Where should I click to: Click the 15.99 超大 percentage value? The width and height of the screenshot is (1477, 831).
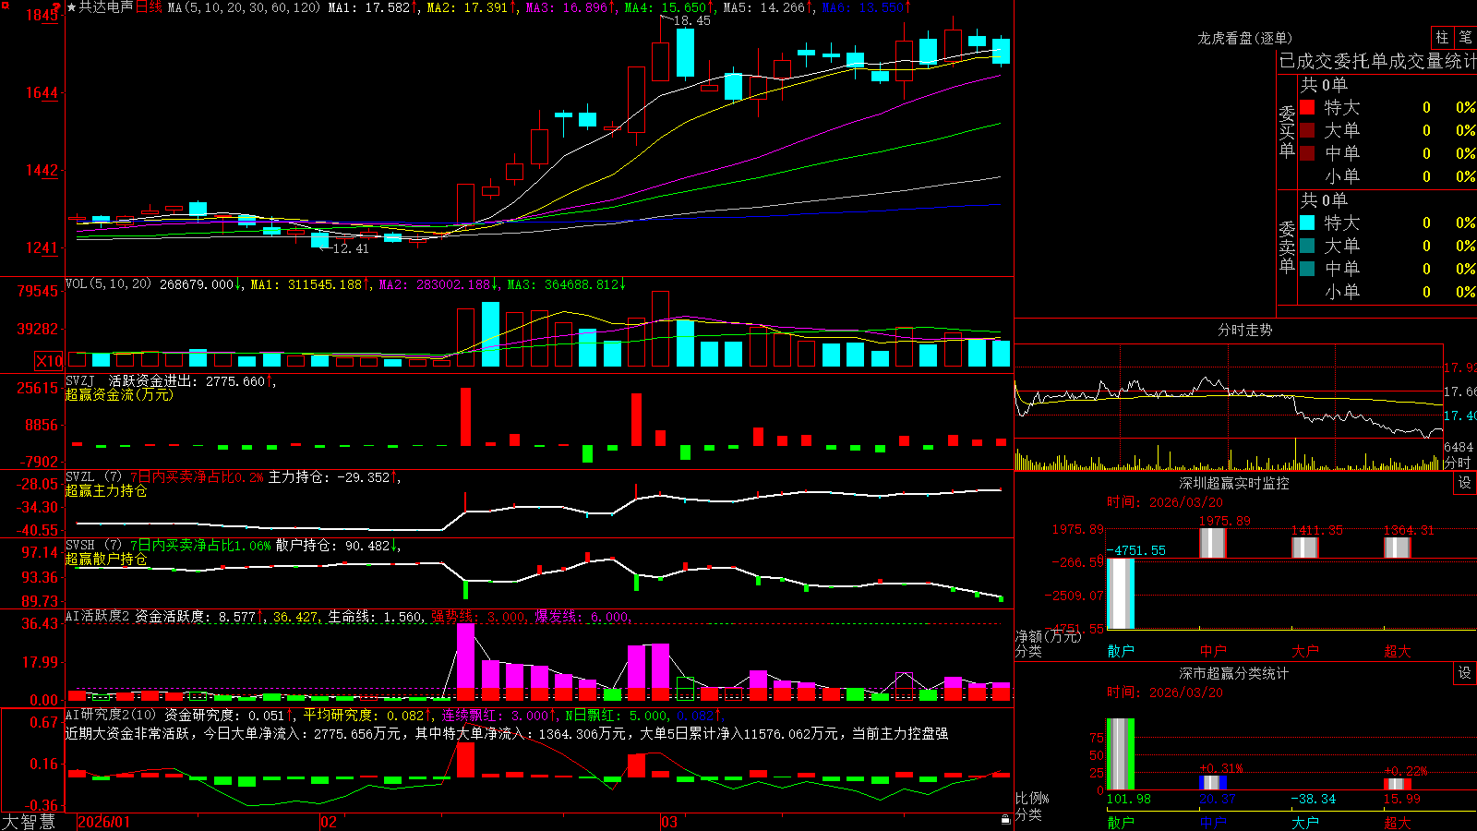point(1402,799)
